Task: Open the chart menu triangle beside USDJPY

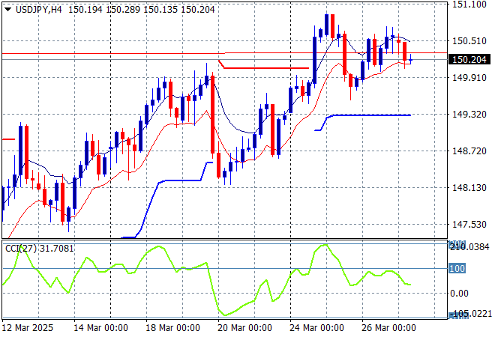Action: pyautogui.click(x=8, y=10)
